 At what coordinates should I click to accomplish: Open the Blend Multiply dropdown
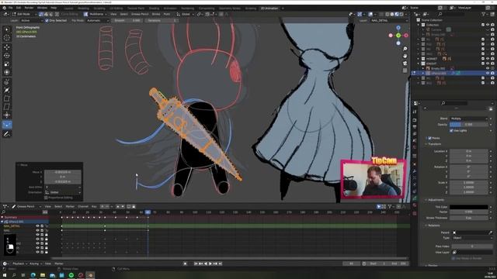(469, 119)
